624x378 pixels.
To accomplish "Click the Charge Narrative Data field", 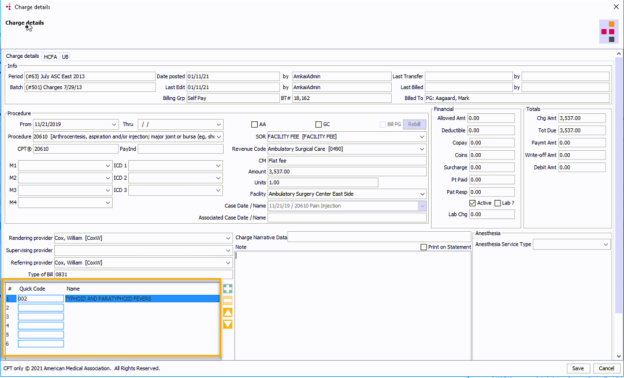I will tap(379, 238).
